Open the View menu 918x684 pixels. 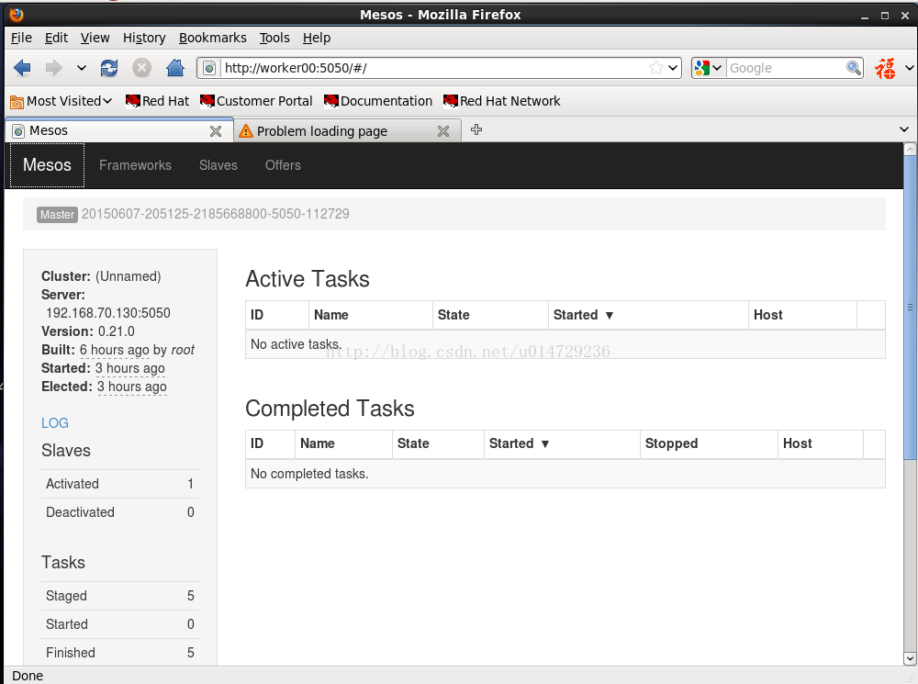(95, 38)
